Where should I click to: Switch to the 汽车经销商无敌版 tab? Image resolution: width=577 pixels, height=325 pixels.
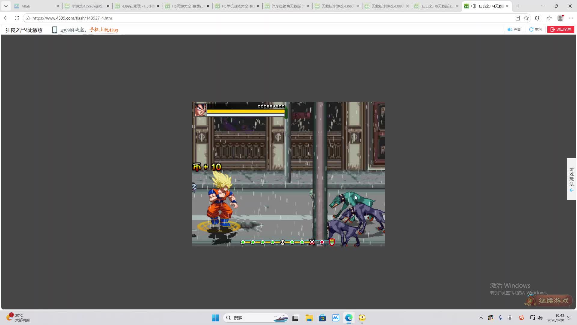coord(287,6)
